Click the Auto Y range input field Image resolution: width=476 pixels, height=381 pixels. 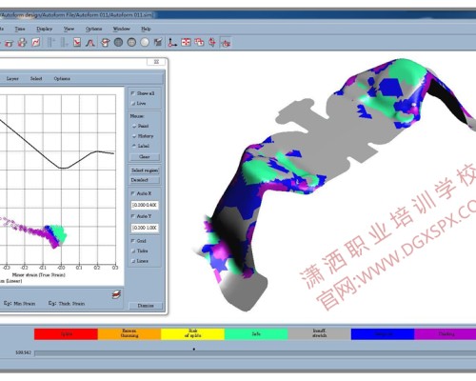click(145, 228)
